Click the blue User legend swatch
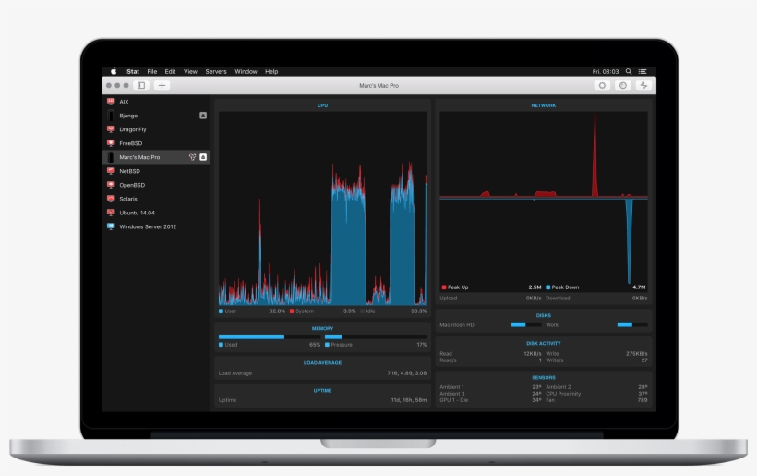 click(x=222, y=311)
